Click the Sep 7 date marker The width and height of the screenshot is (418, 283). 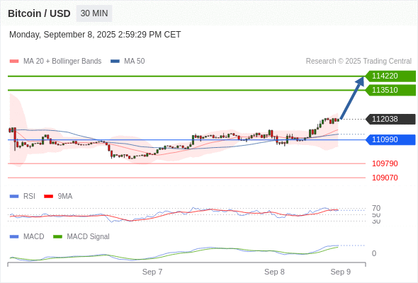(x=152, y=272)
